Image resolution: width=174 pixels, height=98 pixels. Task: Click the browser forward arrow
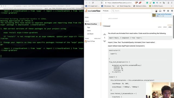pyautogui.click(x=89, y=3)
